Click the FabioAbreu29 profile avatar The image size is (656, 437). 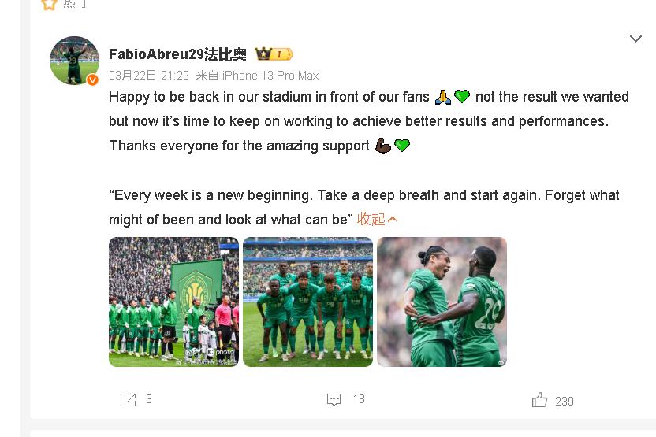pos(74,60)
